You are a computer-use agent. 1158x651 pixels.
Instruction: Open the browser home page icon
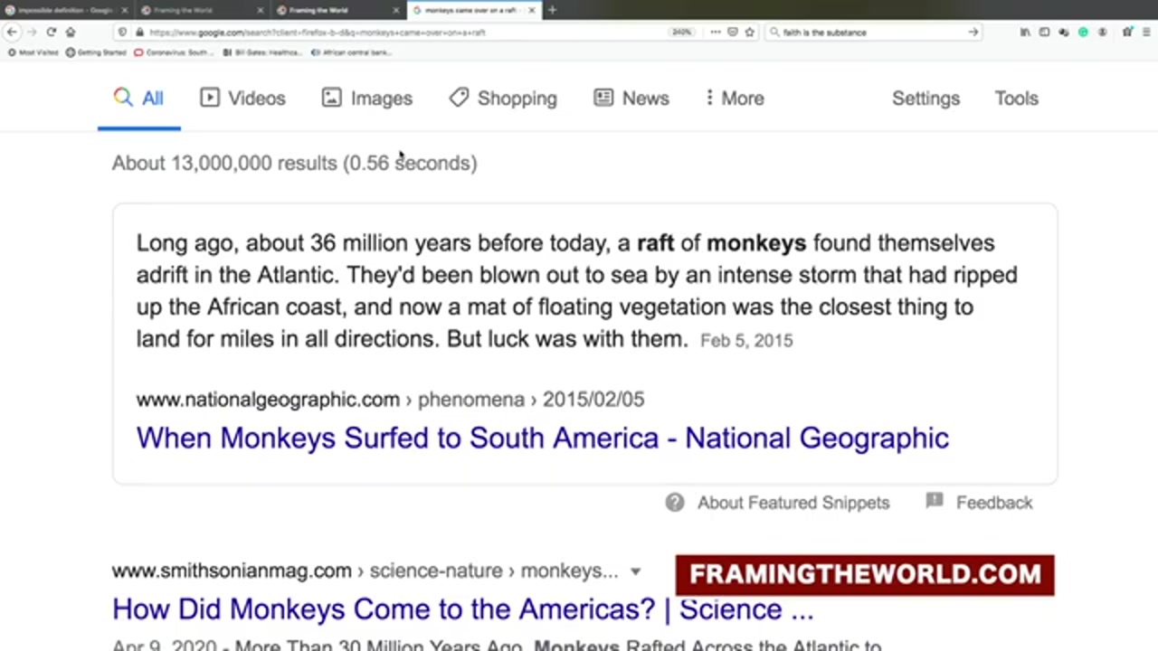[70, 32]
